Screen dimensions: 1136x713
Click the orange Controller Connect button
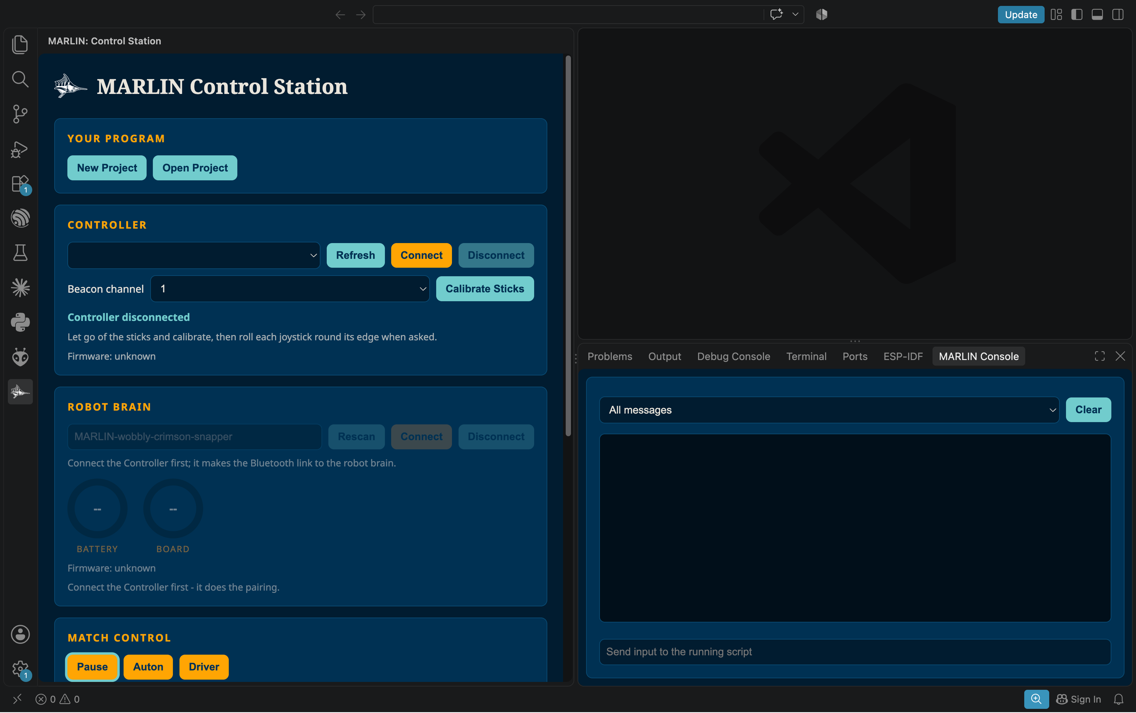421,255
